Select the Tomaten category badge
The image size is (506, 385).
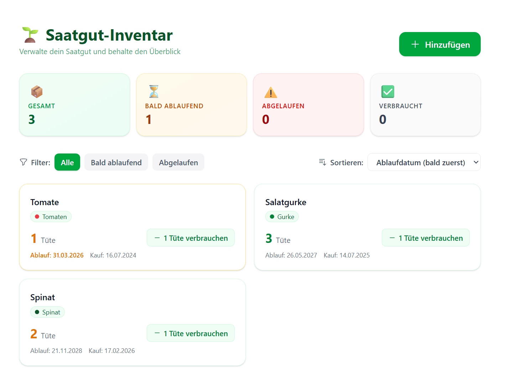(x=51, y=217)
